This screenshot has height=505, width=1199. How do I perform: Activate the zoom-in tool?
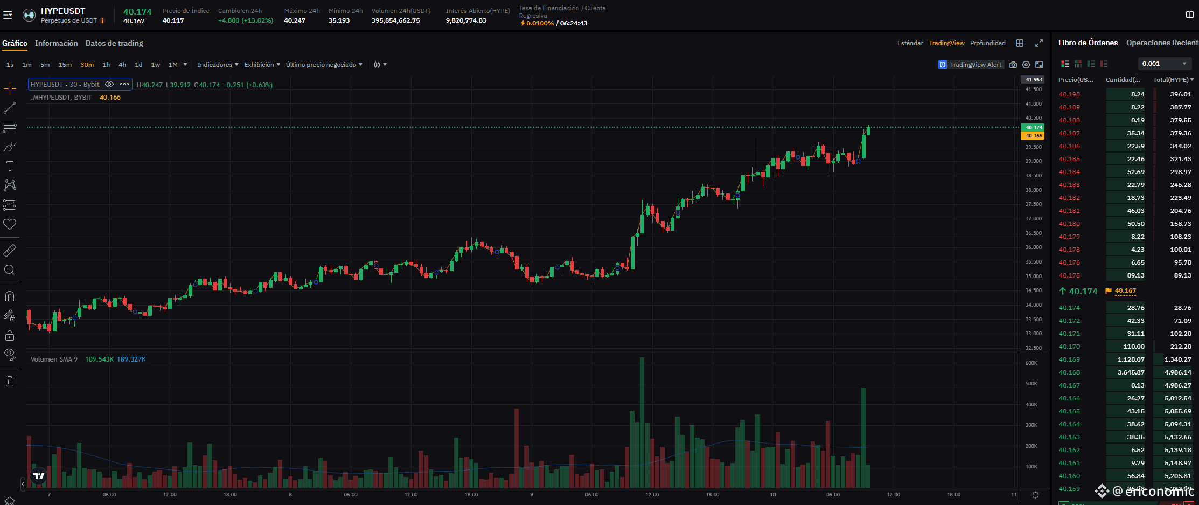10,269
